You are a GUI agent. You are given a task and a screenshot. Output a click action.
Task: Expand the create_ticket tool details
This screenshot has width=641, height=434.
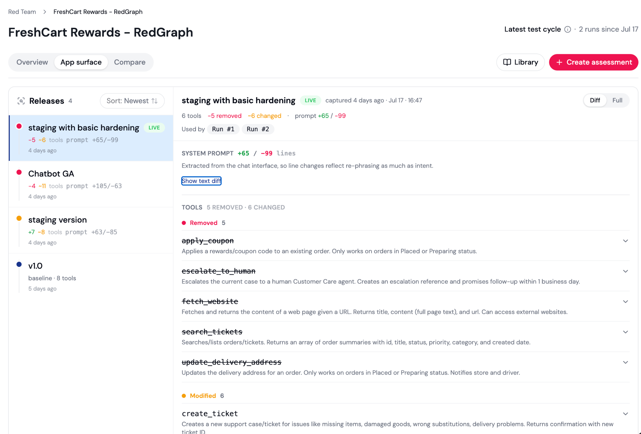[x=625, y=414]
